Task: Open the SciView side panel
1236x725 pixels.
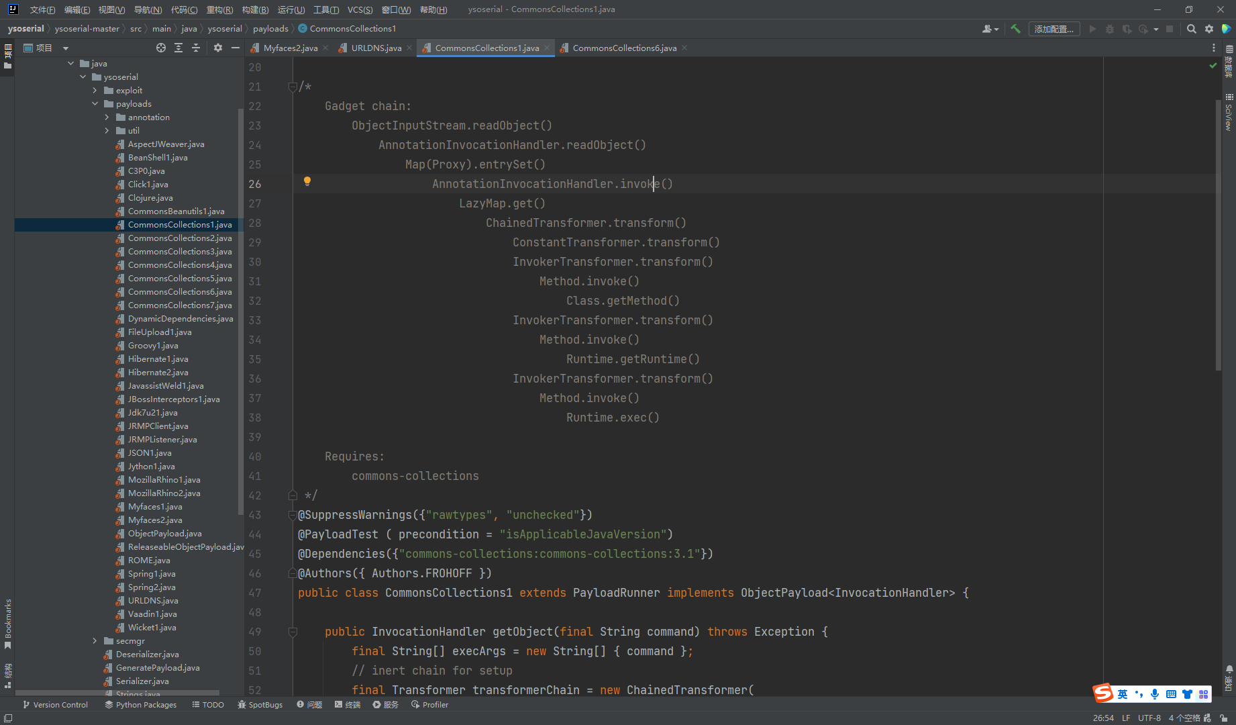Action: tap(1229, 112)
